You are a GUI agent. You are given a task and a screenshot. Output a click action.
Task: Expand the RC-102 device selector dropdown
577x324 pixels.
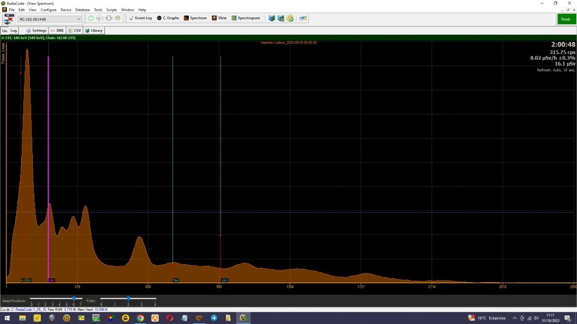pos(79,19)
